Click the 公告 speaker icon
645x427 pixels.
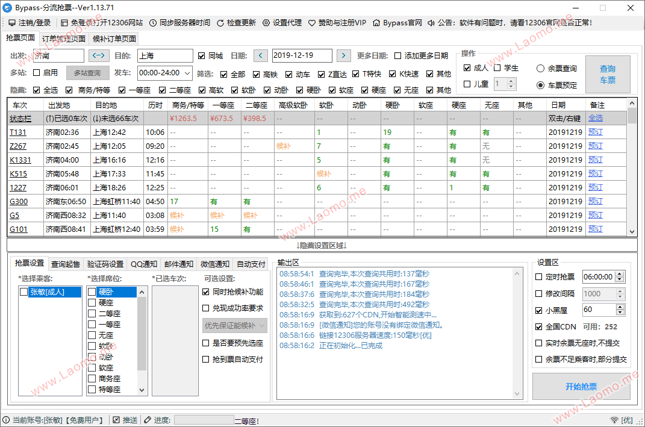pyautogui.click(x=431, y=23)
